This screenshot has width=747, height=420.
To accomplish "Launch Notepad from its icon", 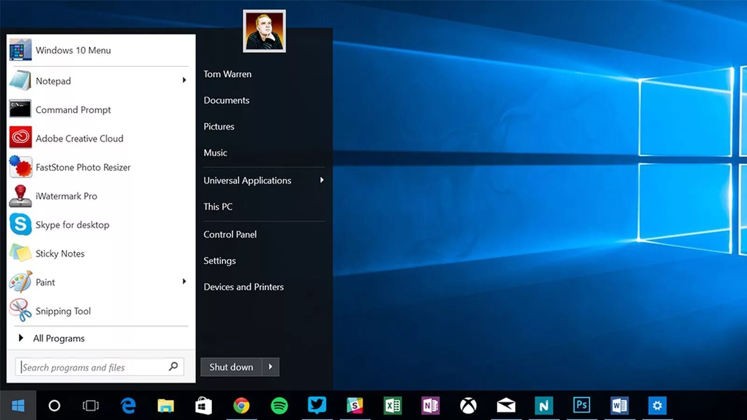I will point(20,81).
